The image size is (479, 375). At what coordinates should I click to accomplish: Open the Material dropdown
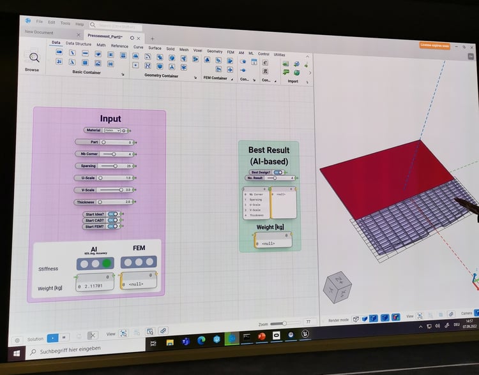click(x=112, y=130)
